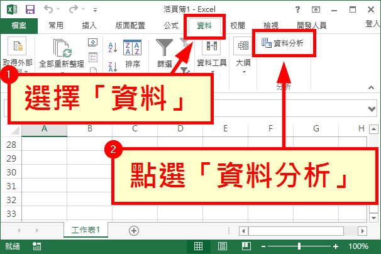Select row 28 header
Screen dimensions: 381x254
click(11, 145)
